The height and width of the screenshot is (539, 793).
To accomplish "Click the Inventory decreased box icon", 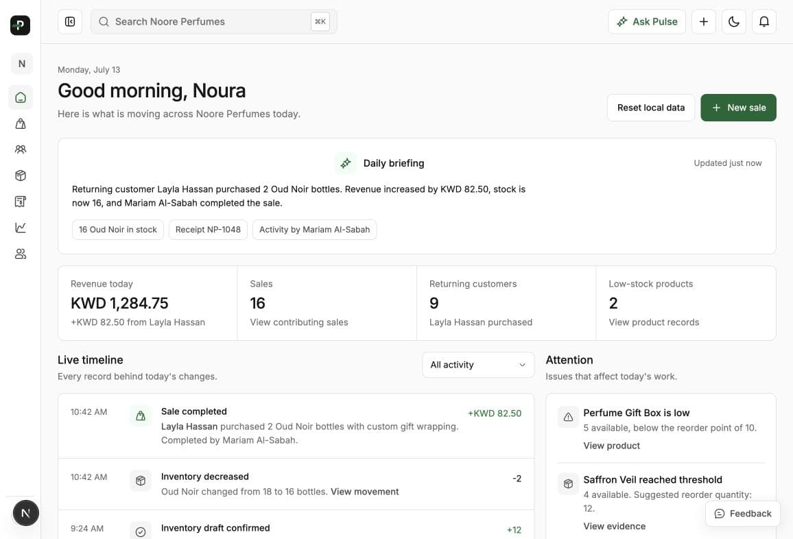I will [141, 481].
